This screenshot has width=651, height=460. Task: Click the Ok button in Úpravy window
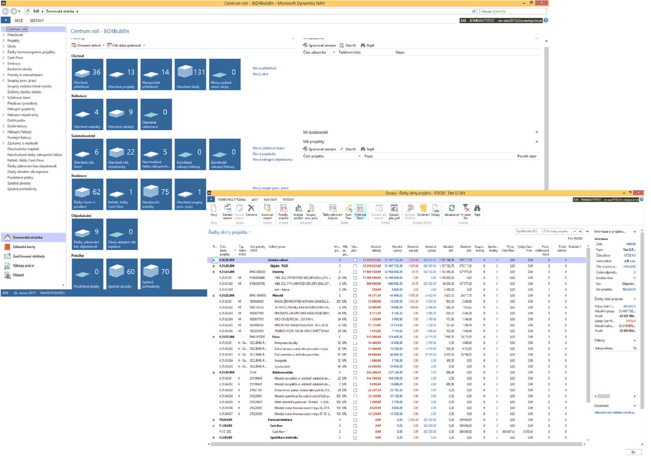point(633,452)
